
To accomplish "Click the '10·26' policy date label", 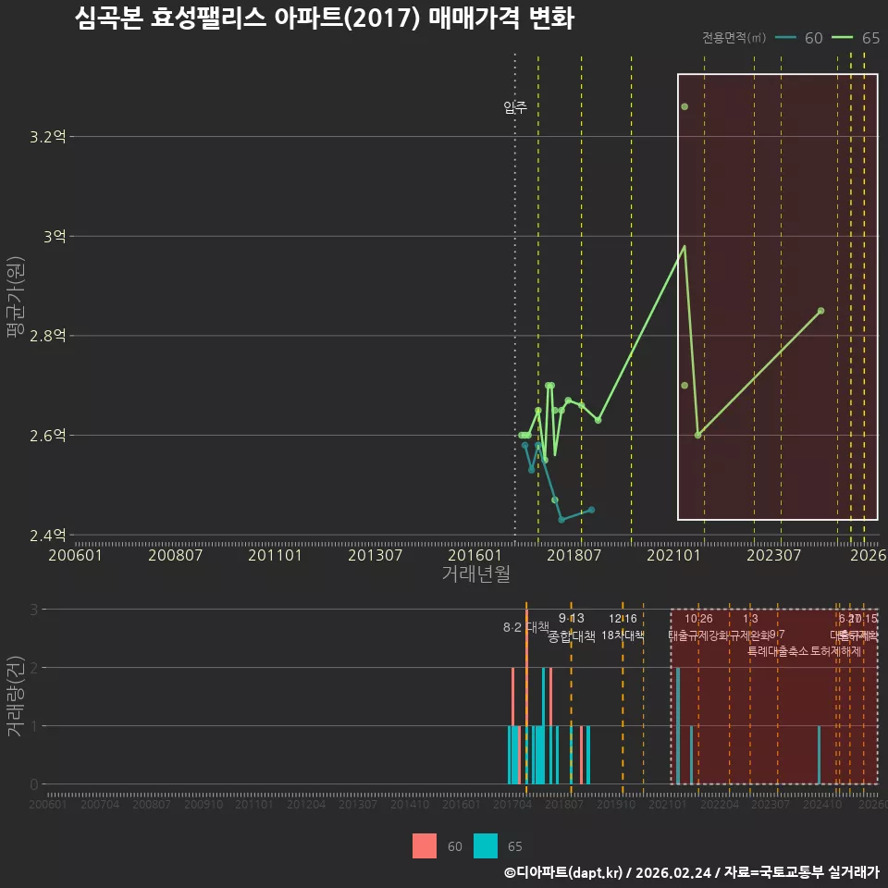I will (x=699, y=619).
